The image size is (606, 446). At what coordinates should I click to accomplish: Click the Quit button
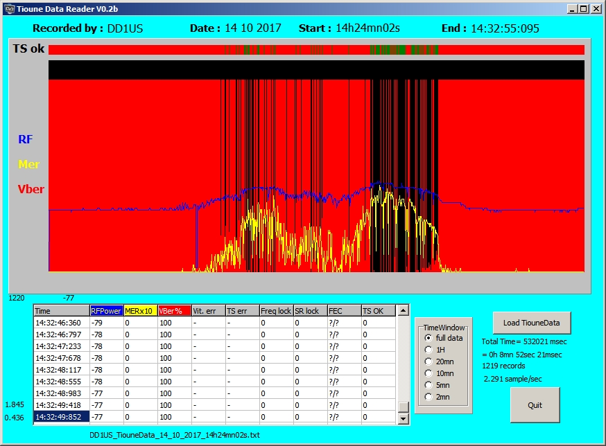(535, 405)
